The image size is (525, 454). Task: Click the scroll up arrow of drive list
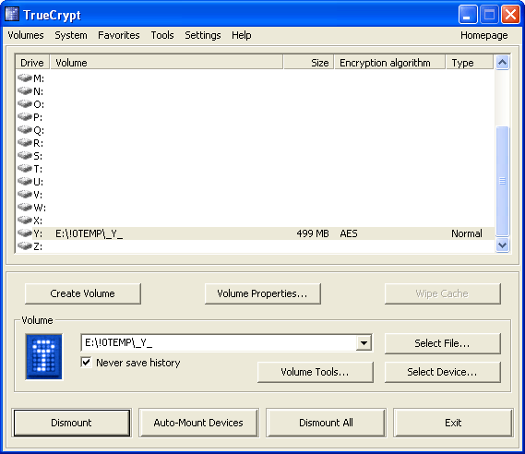502,63
